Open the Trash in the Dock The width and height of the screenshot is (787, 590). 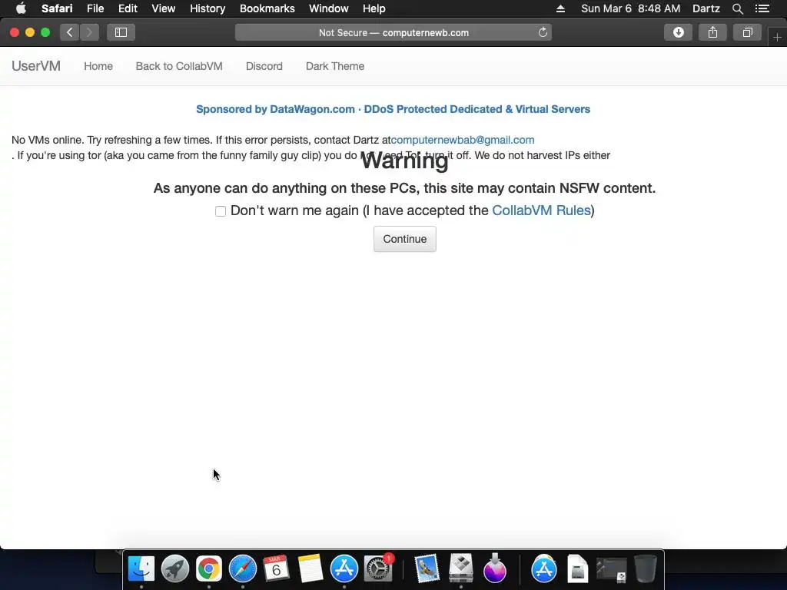pos(645,568)
